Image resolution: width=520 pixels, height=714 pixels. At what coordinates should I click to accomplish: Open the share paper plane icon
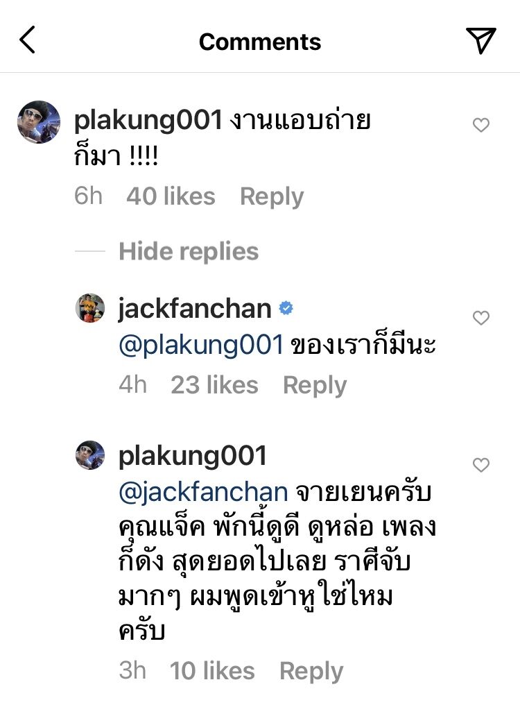[x=480, y=40]
